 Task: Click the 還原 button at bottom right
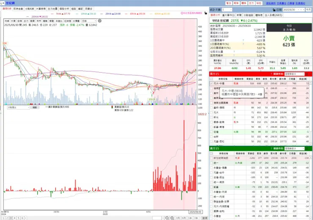tap(205, 218)
